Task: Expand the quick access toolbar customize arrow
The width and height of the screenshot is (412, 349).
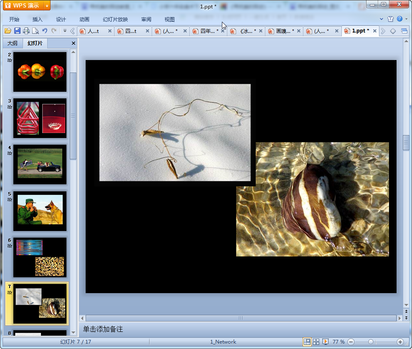Action: click(65, 31)
